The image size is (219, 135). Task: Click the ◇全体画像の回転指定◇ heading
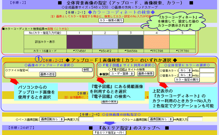click(x=121, y=115)
